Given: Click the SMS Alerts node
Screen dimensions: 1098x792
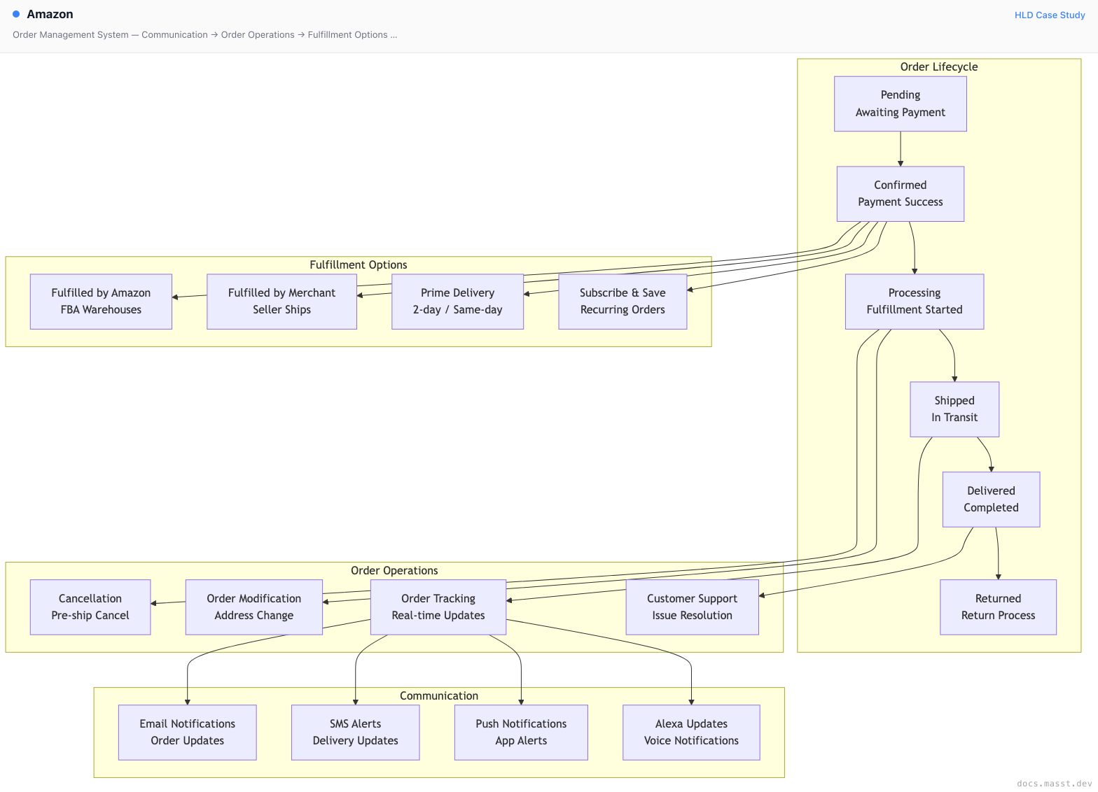Looking at the screenshot, I should [356, 733].
